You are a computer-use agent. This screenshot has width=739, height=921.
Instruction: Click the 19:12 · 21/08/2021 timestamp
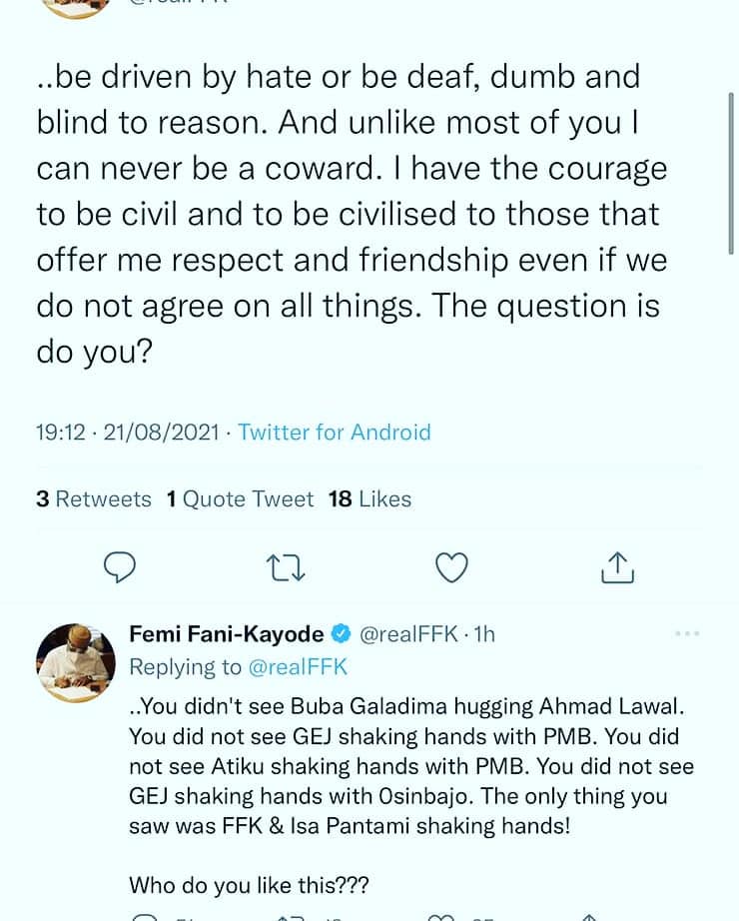tap(127, 433)
